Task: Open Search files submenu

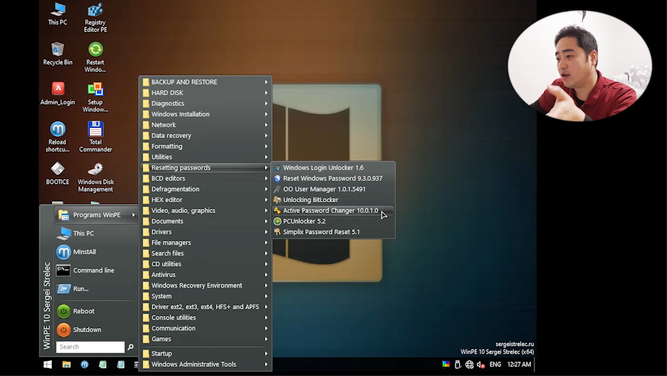Action: 206,253
